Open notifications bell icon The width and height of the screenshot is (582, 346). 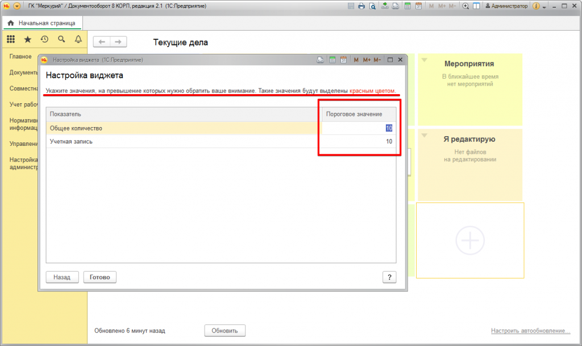78,39
